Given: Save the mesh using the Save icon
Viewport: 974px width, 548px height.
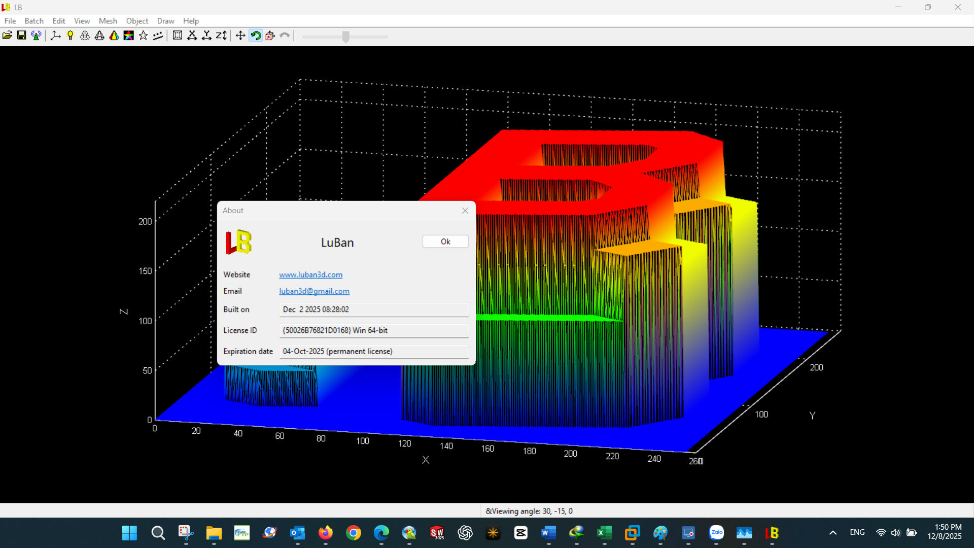Looking at the screenshot, I should [x=21, y=36].
